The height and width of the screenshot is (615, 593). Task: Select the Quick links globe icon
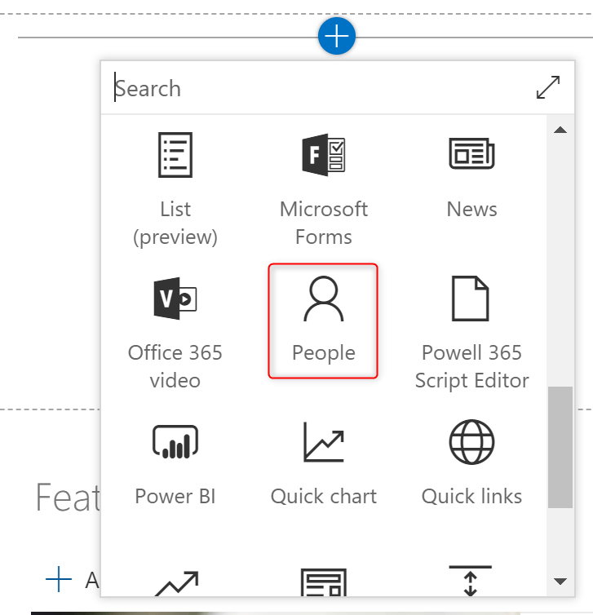click(471, 442)
